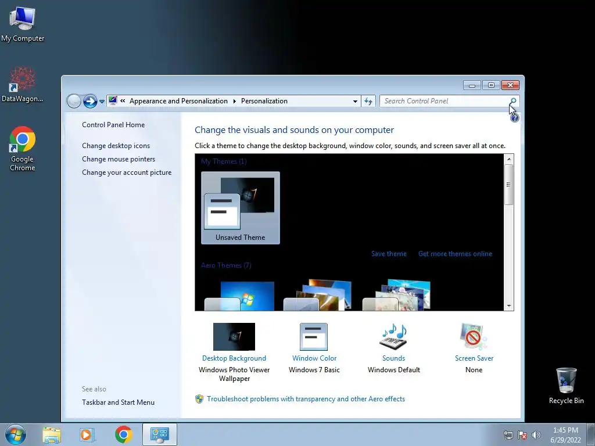Click Change mouse pointers link
The width and height of the screenshot is (595, 446).
[x=119, y=159]
